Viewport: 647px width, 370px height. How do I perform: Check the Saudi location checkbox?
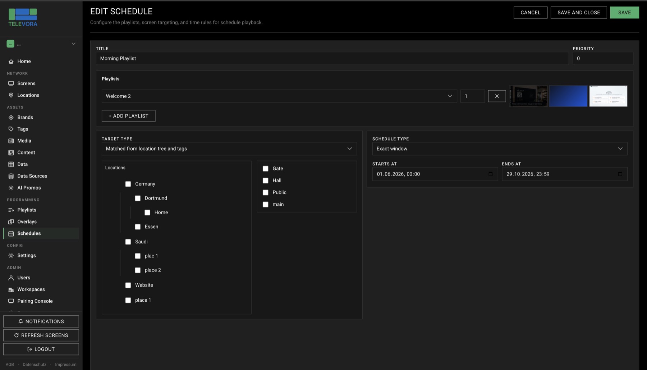[x=128, y=242]
